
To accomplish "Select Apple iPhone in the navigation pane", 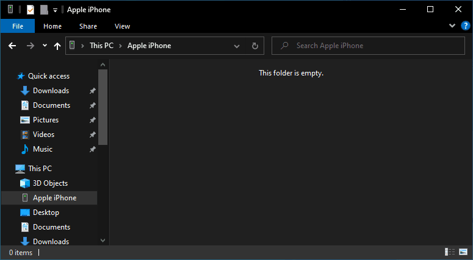I will click(x=54, y=198).
